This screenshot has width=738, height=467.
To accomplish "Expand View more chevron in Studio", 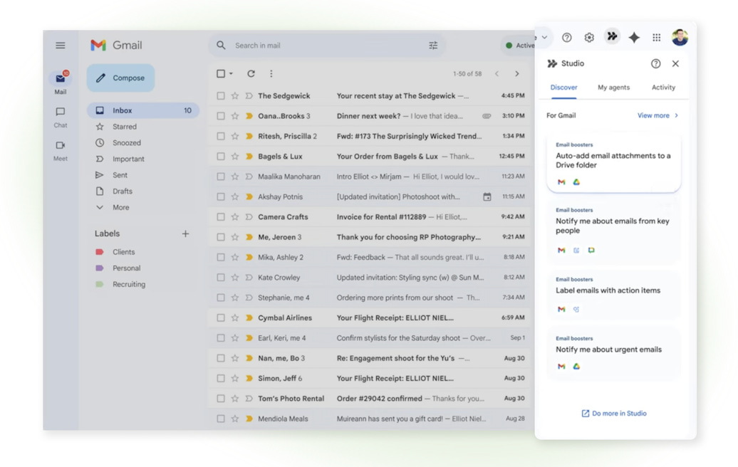I will 676,115.
